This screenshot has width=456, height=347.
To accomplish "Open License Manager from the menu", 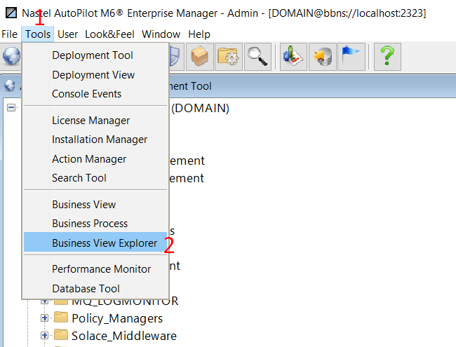I will 95,121.
